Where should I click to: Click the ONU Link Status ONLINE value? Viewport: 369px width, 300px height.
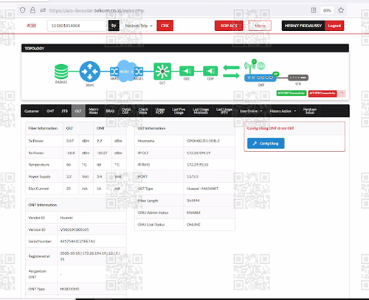coord(193,225)
